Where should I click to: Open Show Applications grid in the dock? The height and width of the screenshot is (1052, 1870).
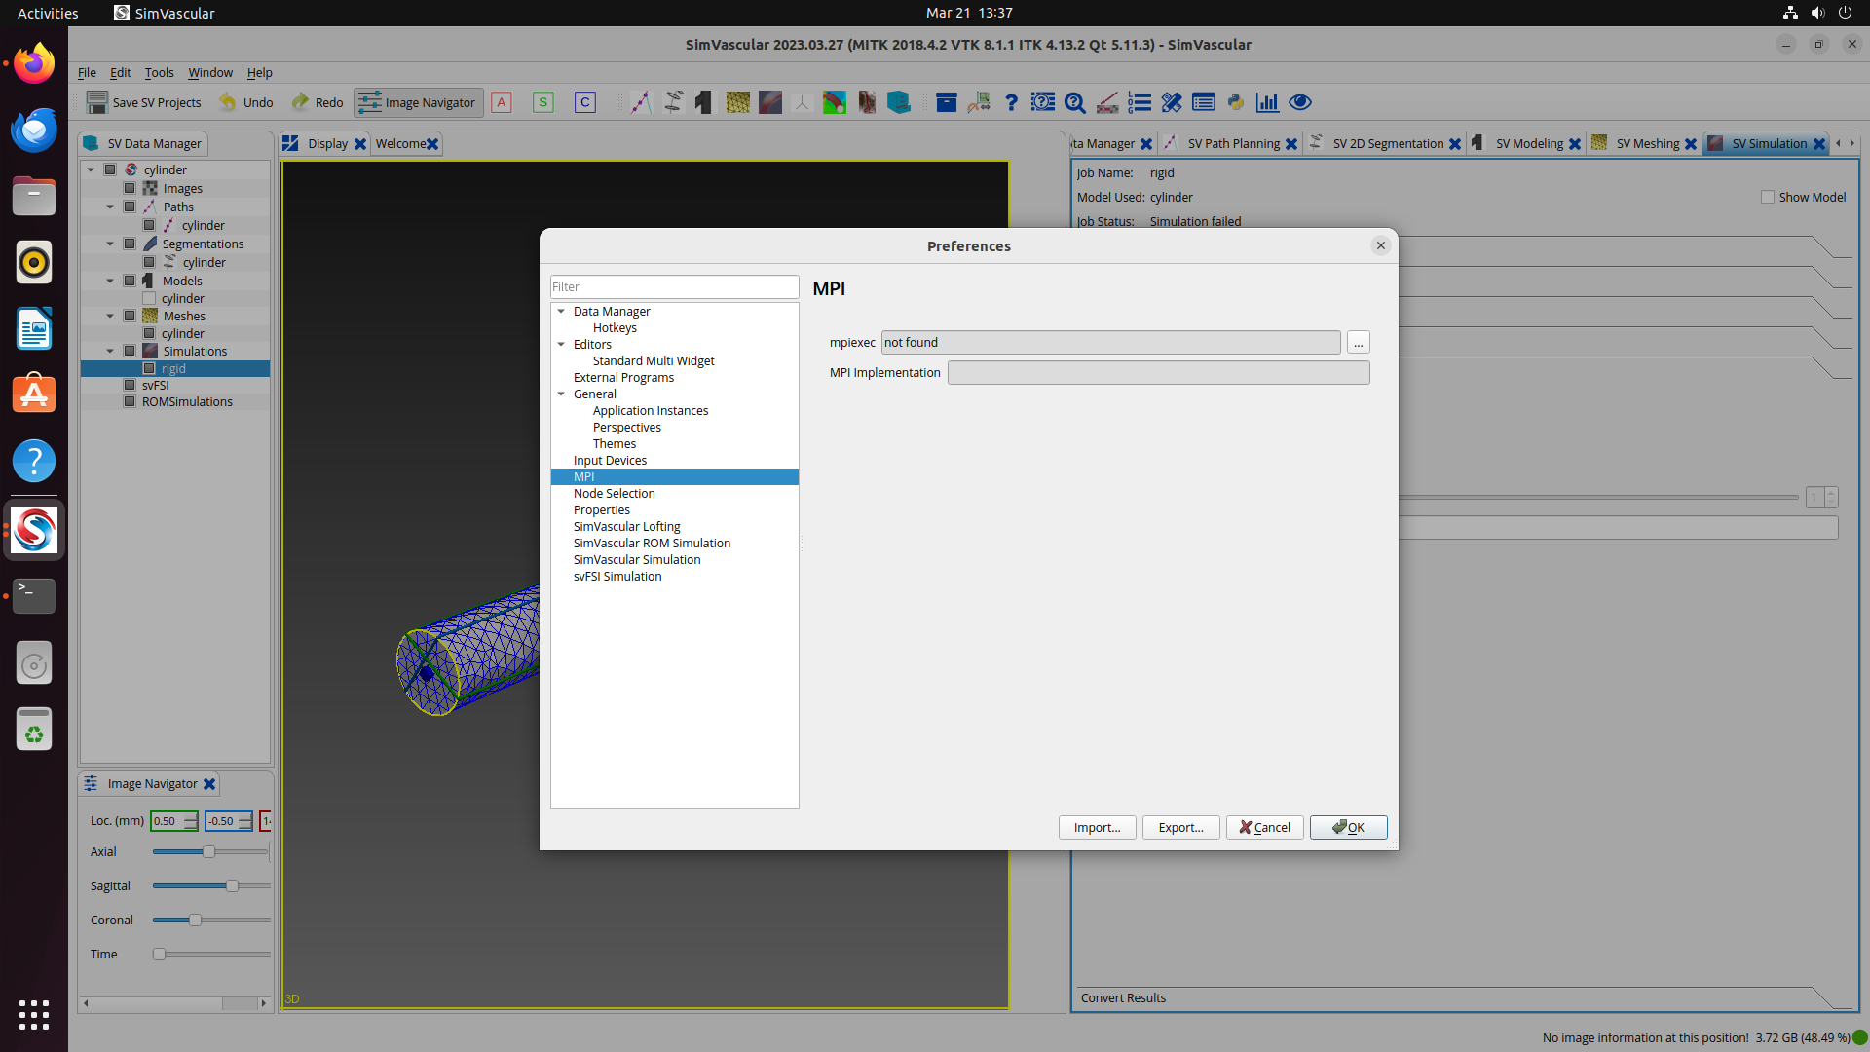click(x=34, y=1014)
